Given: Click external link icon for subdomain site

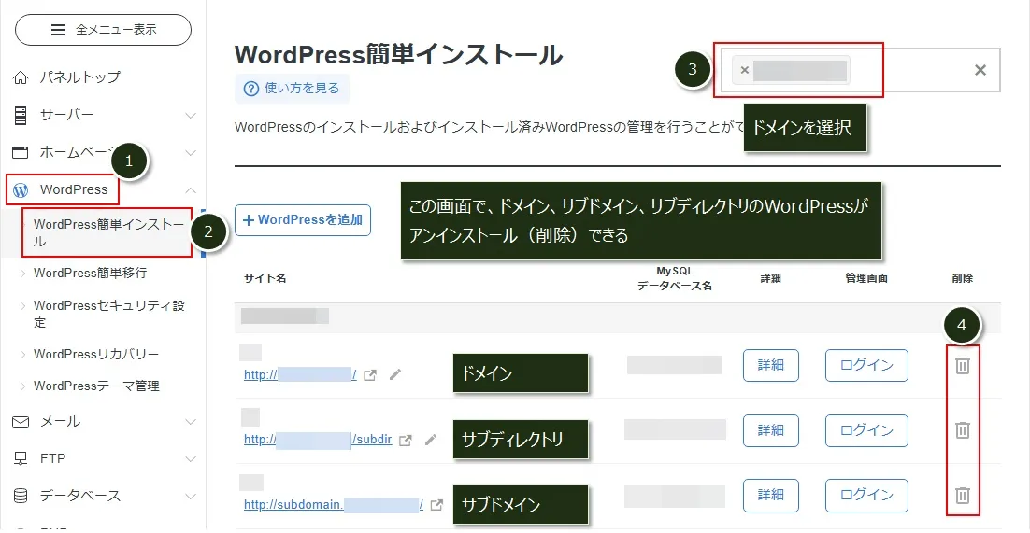Looking at the screenshot, I should [436, 505].
